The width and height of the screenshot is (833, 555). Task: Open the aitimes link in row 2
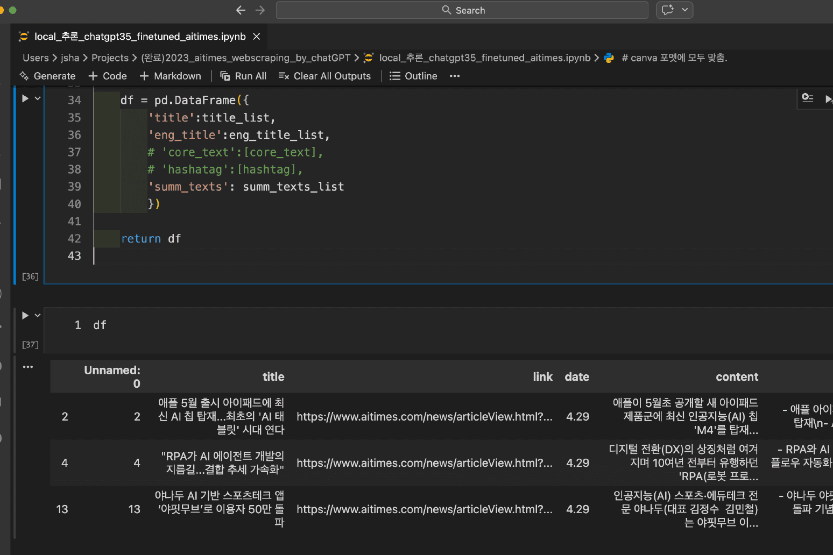[425, 417]
